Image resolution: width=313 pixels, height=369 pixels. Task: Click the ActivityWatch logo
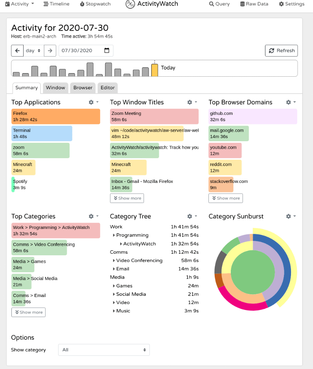click(x=152, y=4)
